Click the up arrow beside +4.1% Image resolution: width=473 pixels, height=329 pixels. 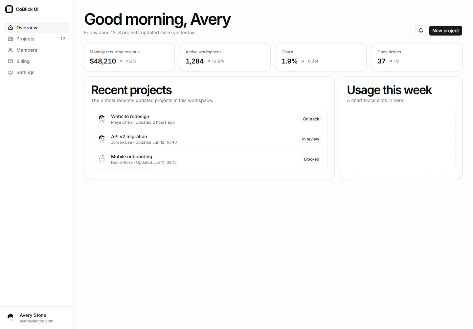pyautogui.click(x=121, y=61)
